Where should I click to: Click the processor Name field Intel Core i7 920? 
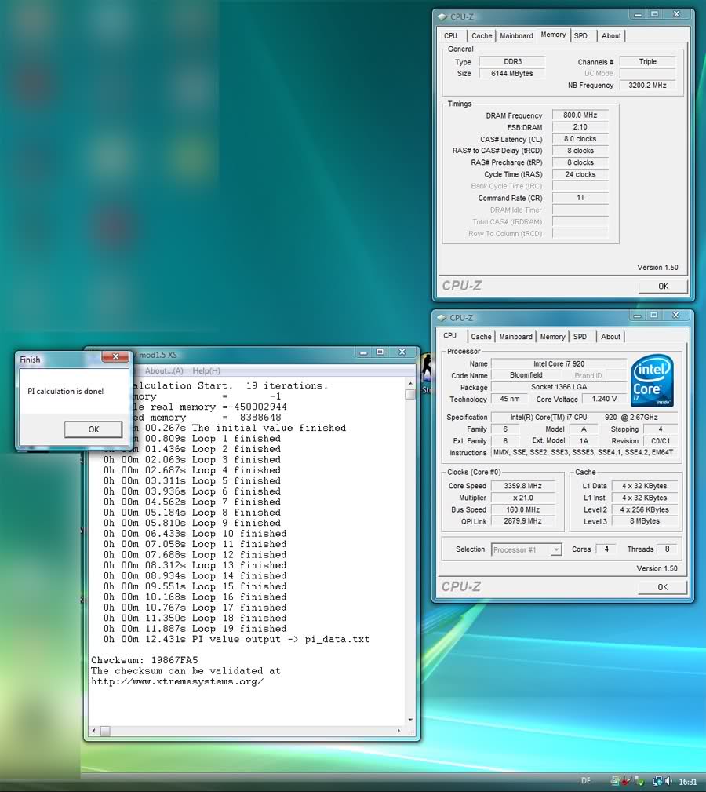point(559,363)
